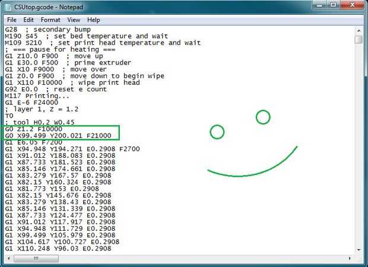Click the line 'M117 Printing...'
Screen dimensions: 368x267
[37, 96]
